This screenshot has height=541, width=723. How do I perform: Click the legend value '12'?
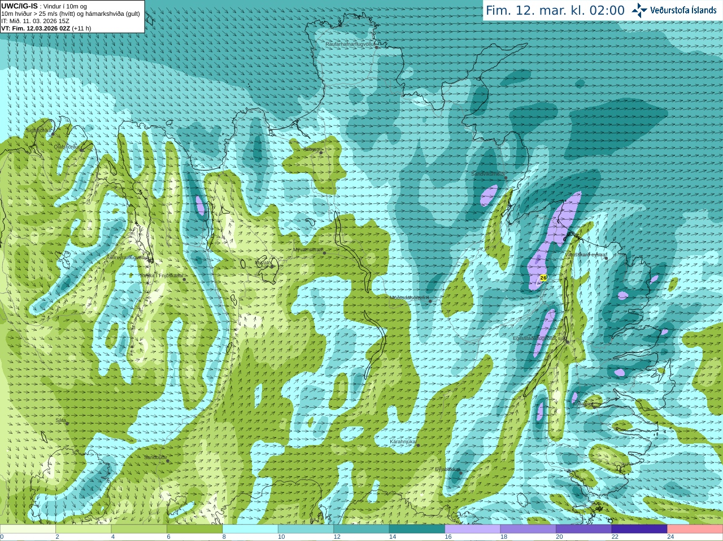coord(337,537)
